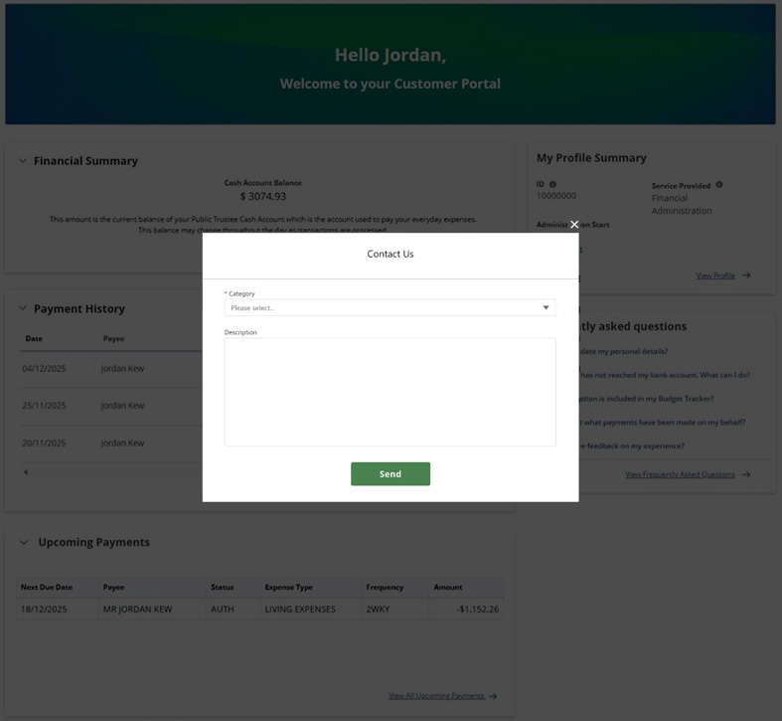Screen dimensions: 782x721
Task: Click the Date column header in Payment History
Action: pos(34,338)
